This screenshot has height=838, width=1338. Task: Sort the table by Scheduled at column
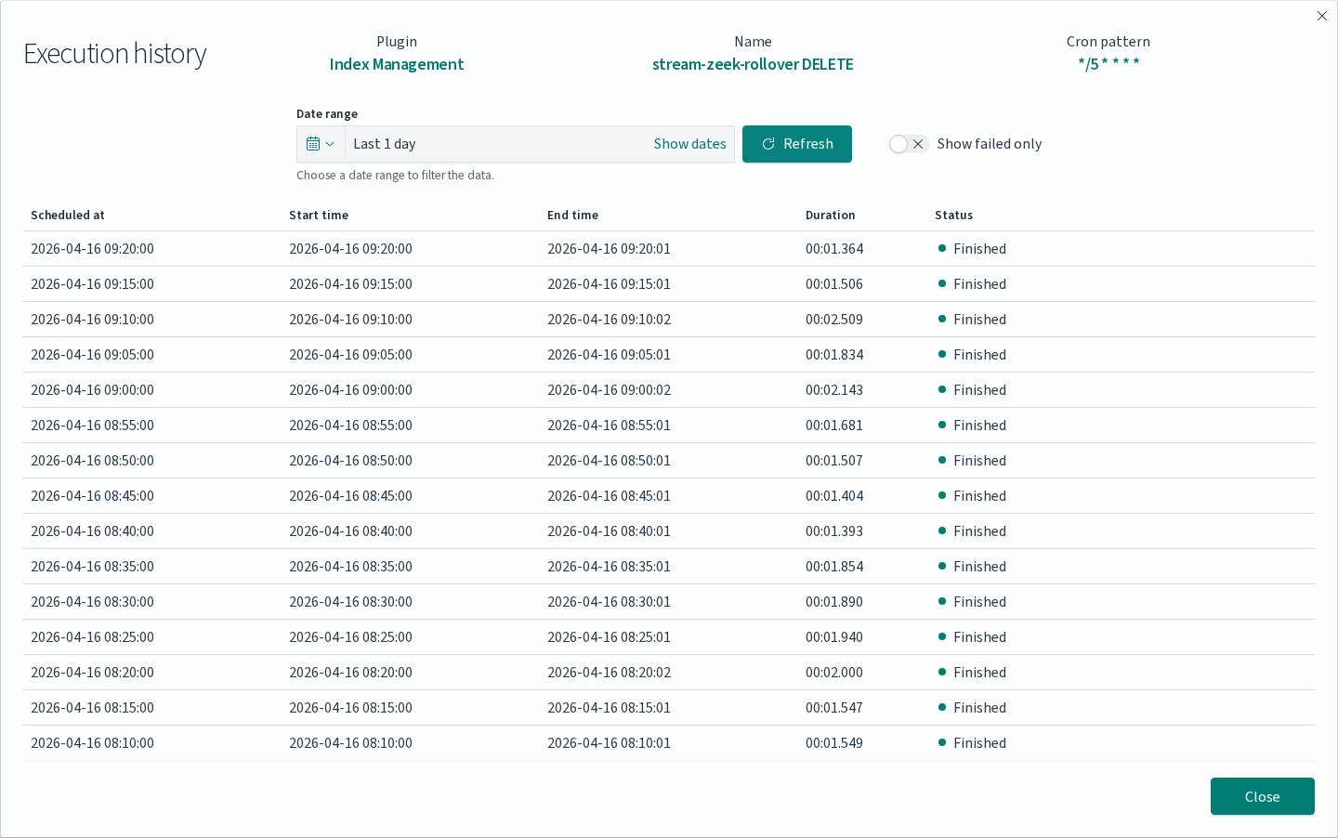[68, 215]
